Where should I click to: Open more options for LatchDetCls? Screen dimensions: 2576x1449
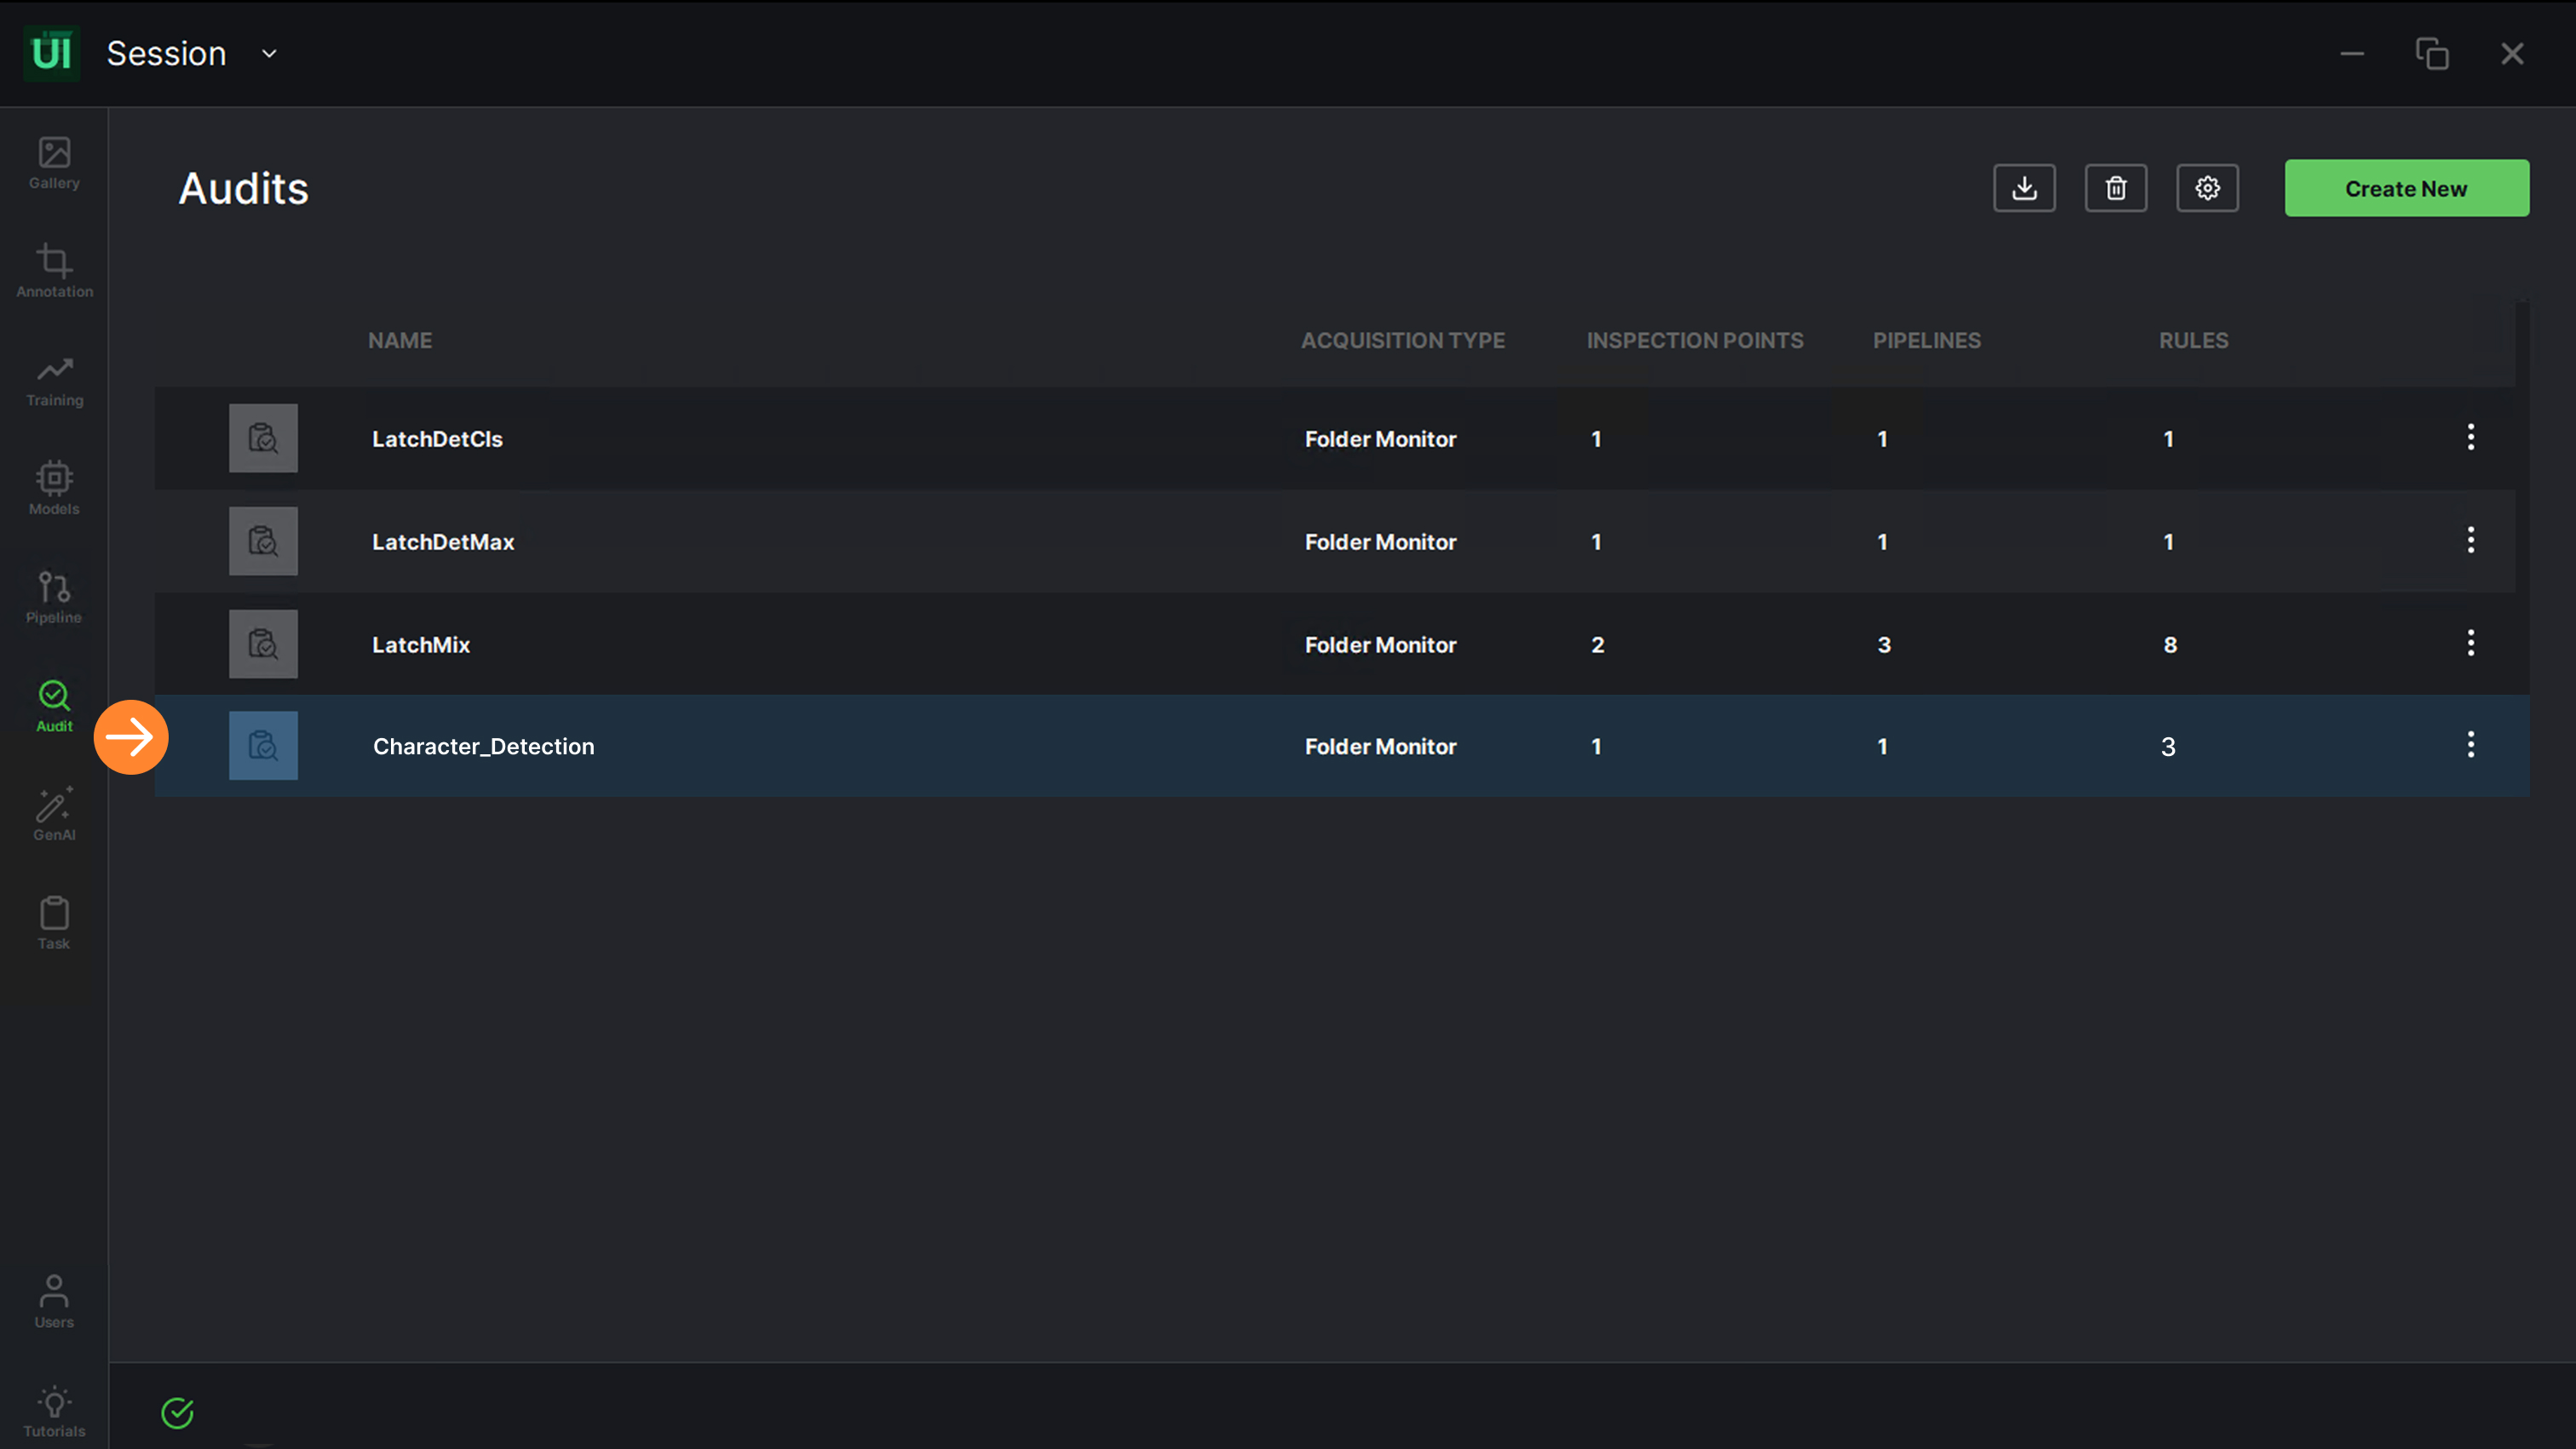(x=2470, y=437)
